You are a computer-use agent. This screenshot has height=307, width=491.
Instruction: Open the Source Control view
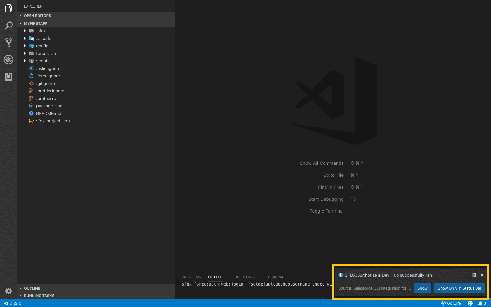click(x=9, y=43)
